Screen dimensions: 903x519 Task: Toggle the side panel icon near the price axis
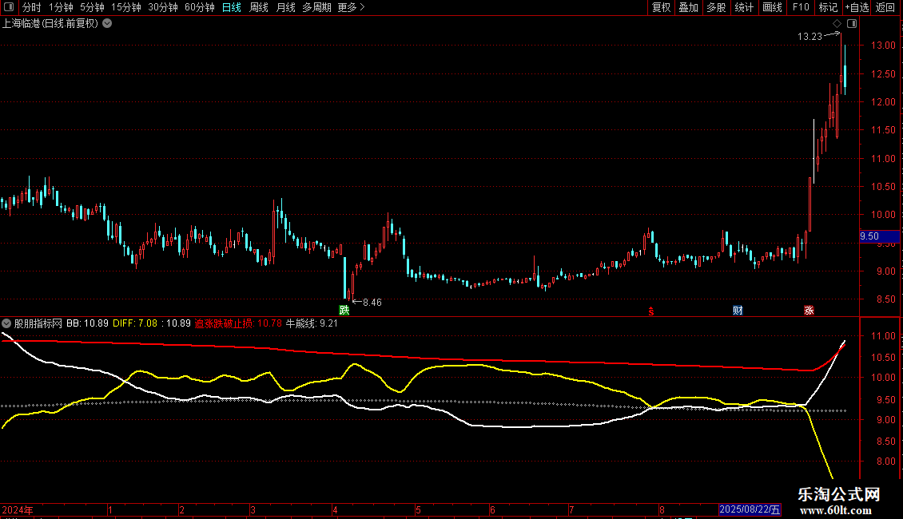852,24
